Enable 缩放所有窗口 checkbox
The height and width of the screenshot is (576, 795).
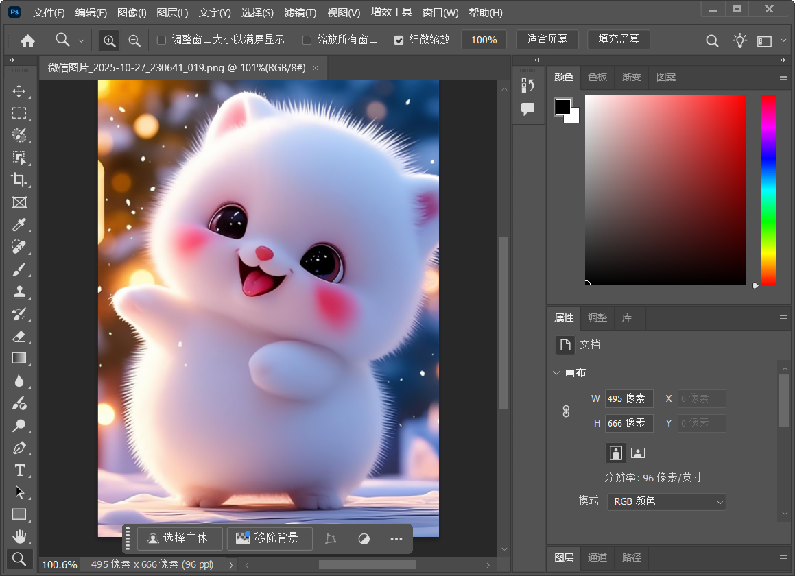[x=307, y=40]
